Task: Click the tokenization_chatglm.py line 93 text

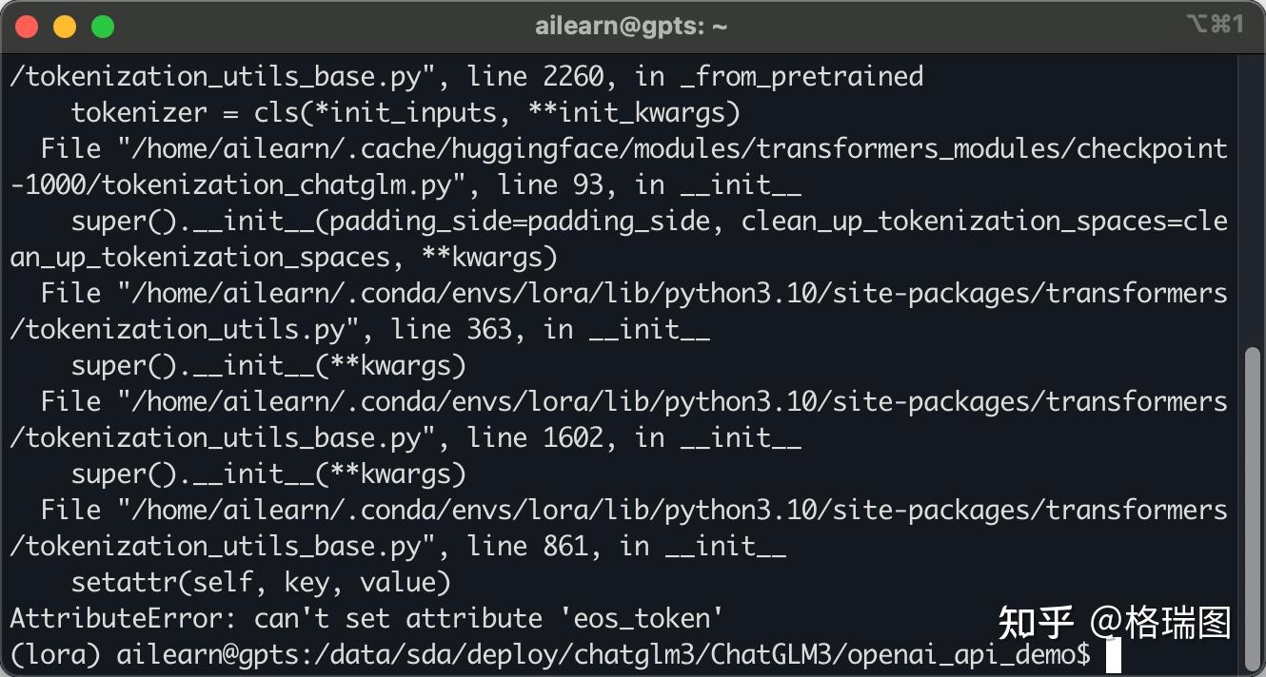Action: point(406,184)
